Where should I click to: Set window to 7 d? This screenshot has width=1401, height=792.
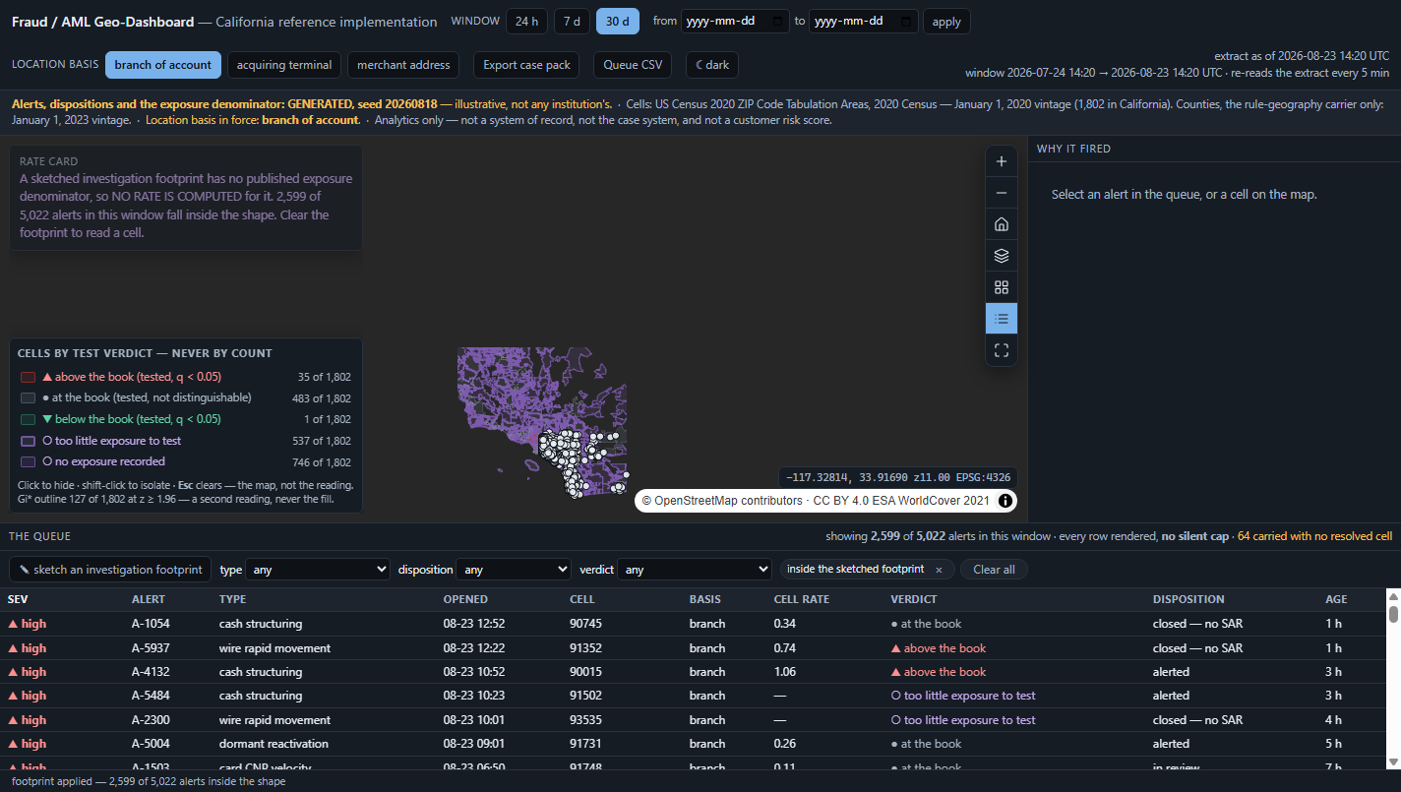pos(572,22)
